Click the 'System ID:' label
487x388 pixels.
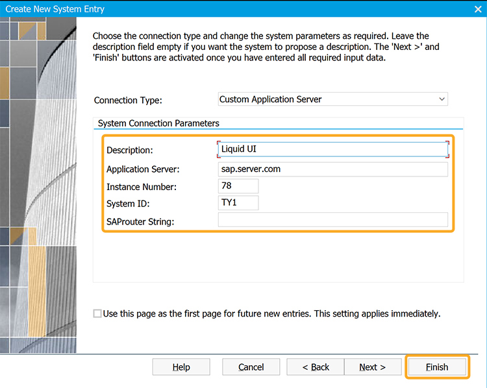coord(128,204)
